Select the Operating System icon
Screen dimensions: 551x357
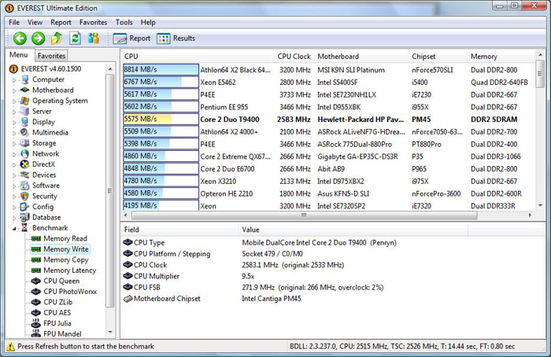click(24, 101)
